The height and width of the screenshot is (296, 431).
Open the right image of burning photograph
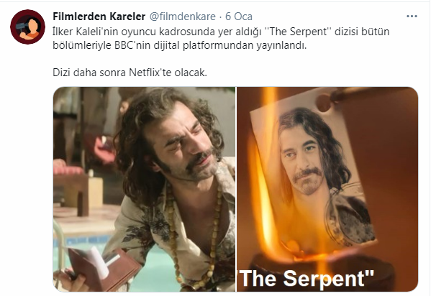(327, 189)
